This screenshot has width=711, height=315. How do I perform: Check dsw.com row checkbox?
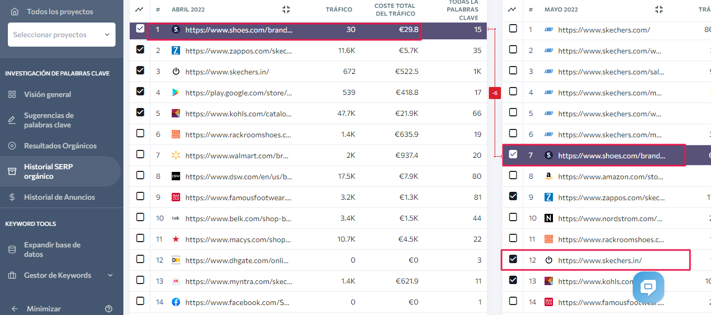coord(140,175)
